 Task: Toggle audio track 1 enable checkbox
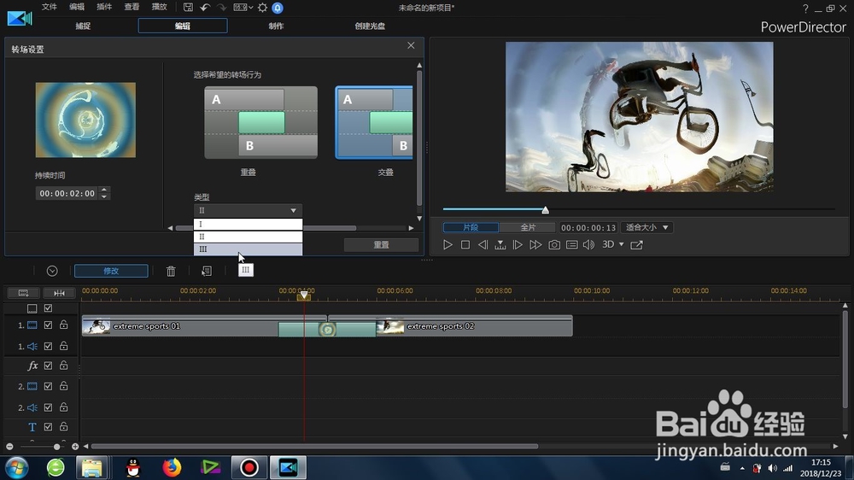coord(48,346)
